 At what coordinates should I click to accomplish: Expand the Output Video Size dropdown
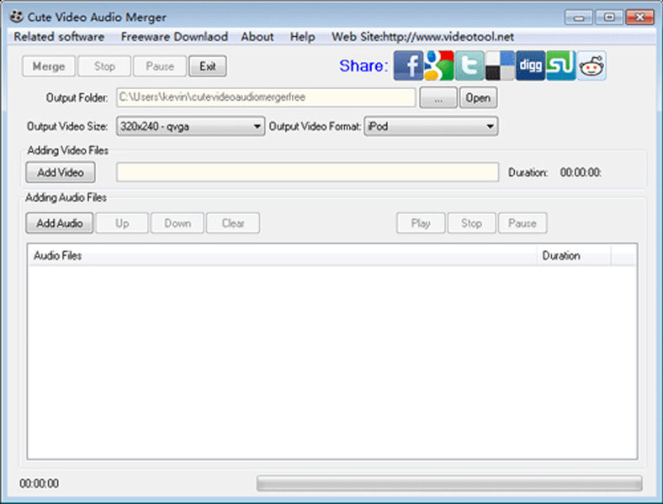(x=257, y=127)
